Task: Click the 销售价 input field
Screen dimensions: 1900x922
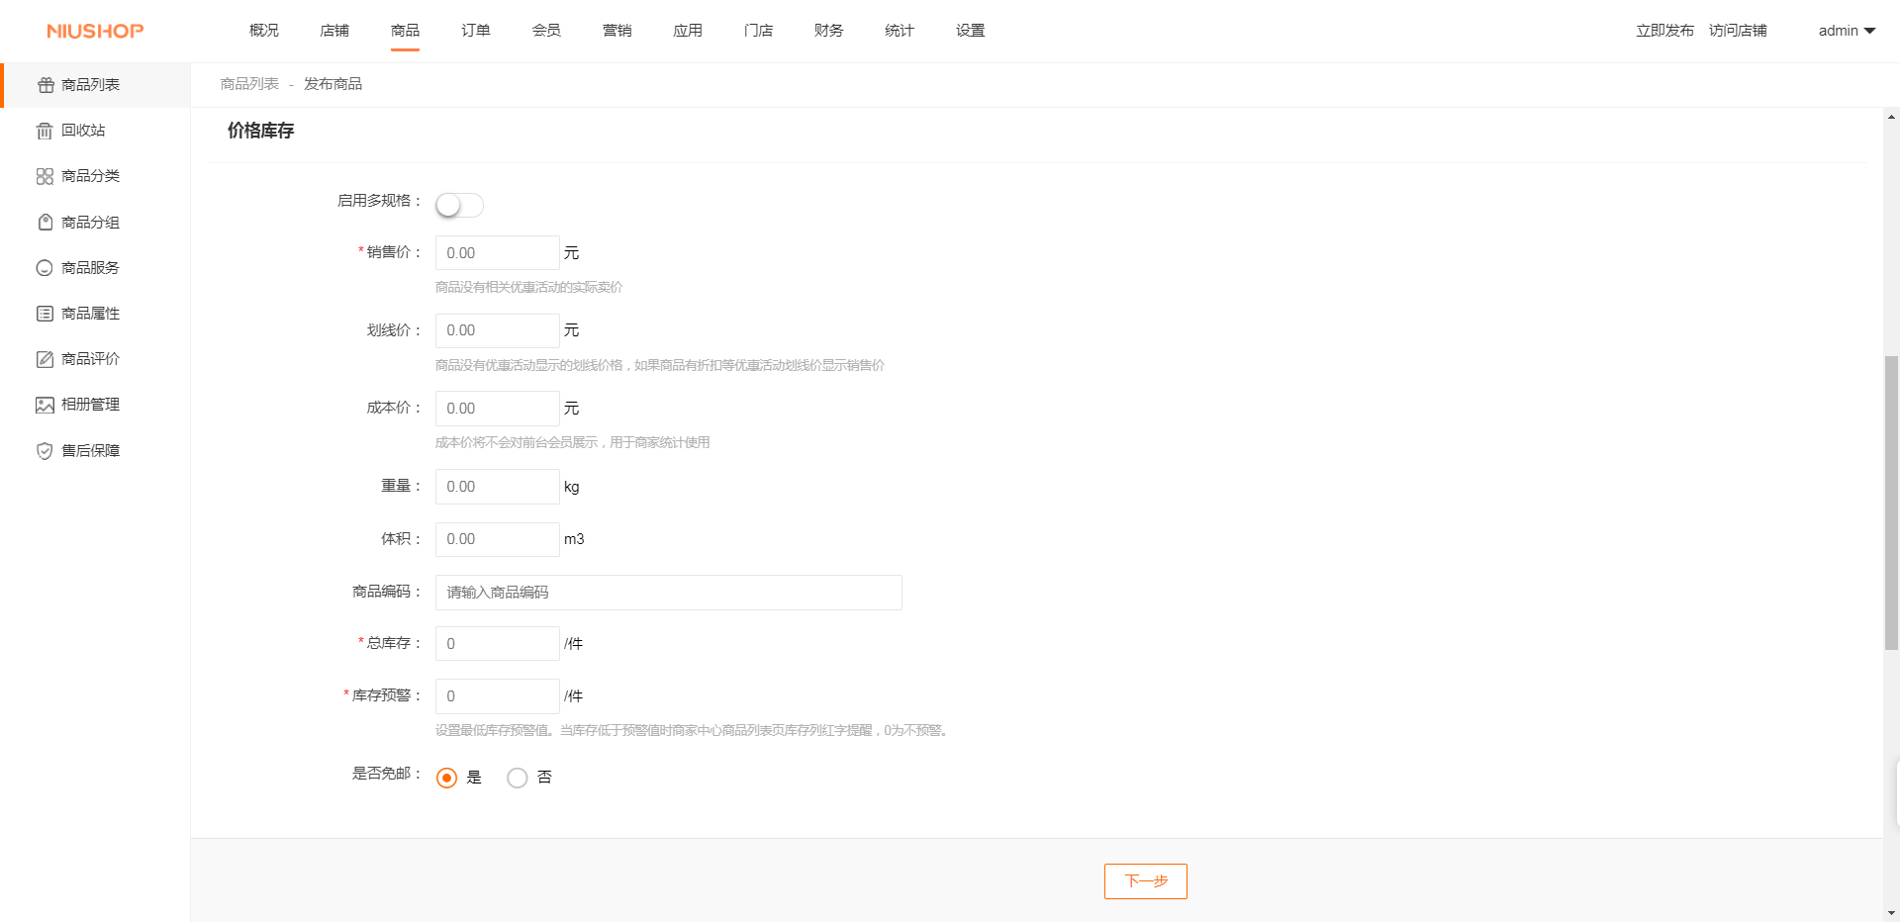Action: [498, 253]
